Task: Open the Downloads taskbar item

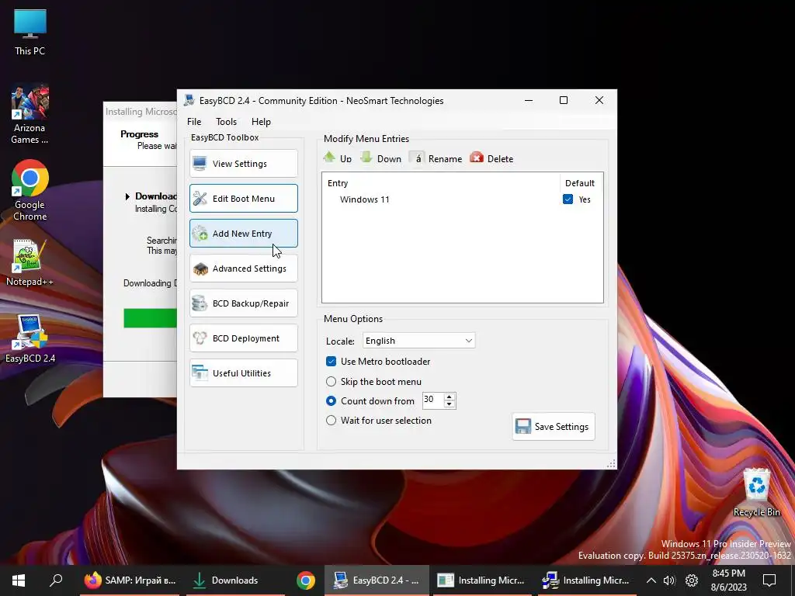Action: tap(234, 580)
